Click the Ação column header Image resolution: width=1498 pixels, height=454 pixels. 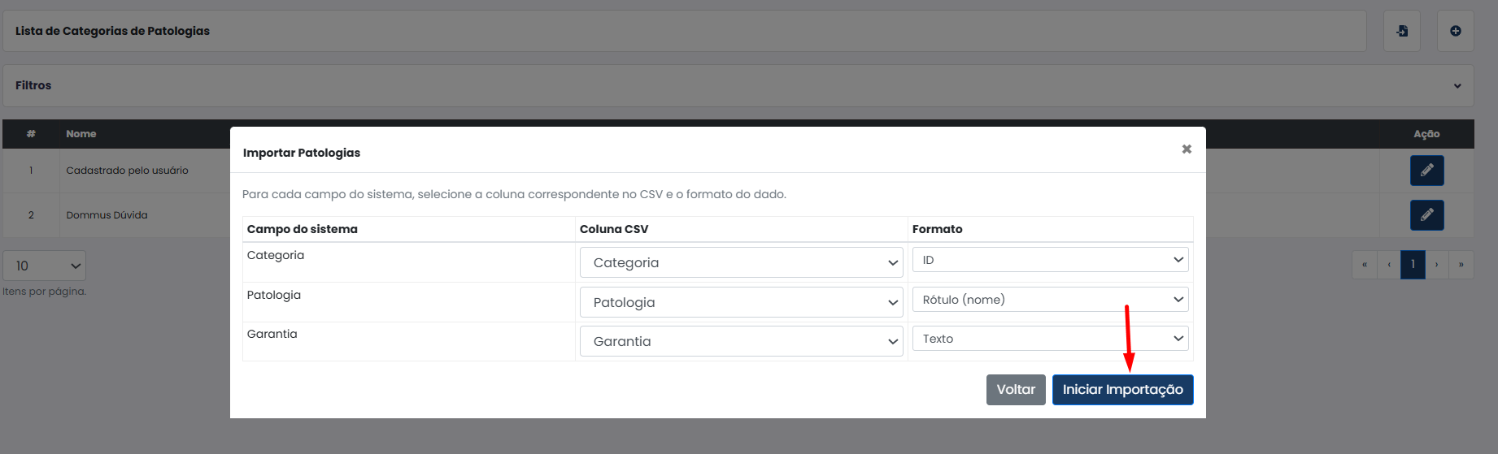(1426, 134)
